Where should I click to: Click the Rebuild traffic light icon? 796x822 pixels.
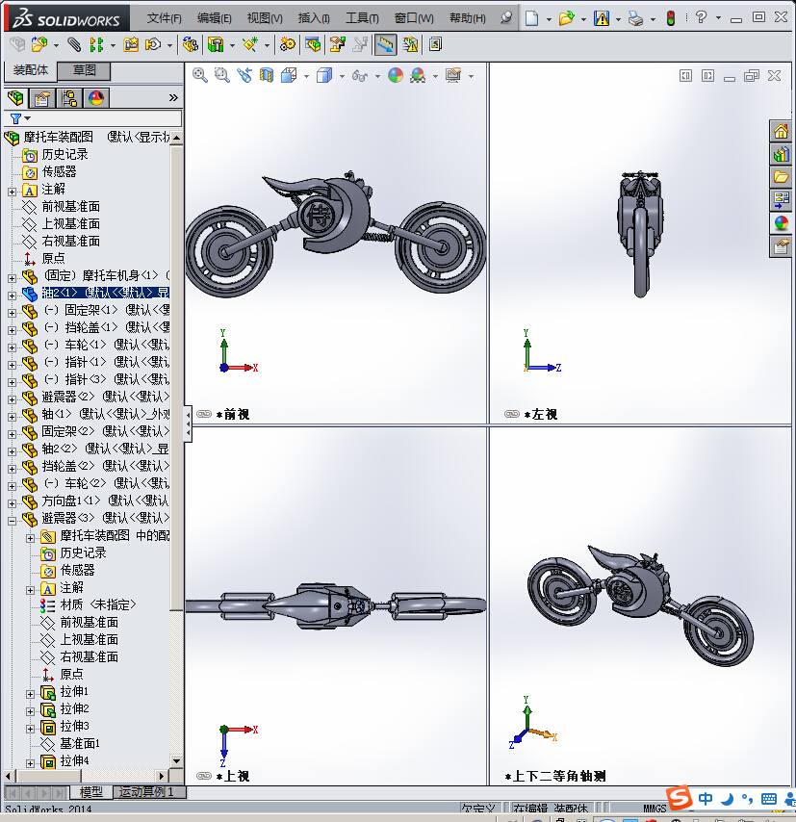click(x=671, y=18)
